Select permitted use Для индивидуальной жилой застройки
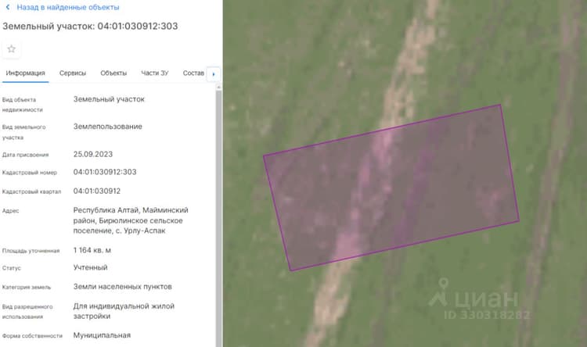This screenshot has height=347, width=587. click(124, 311)
